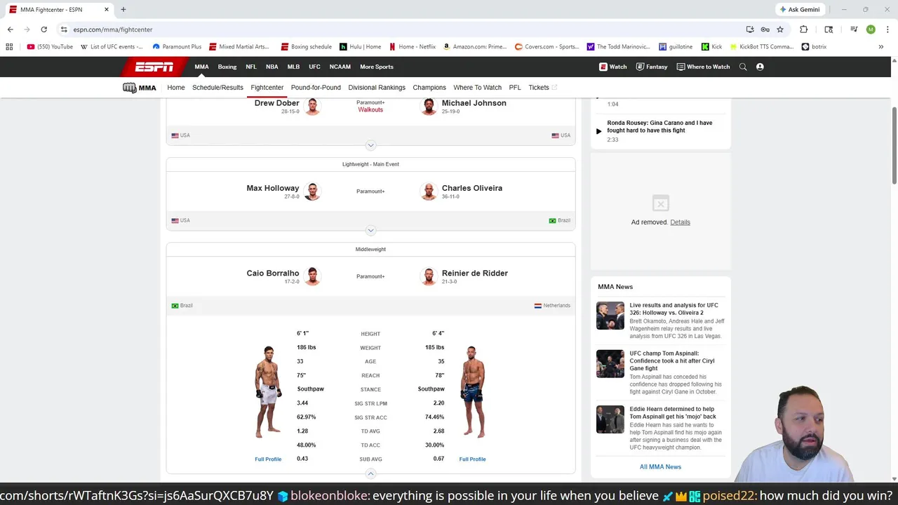Open Reinier de Ridder's Full Profile link
The image size is (898, 505).
coord(472,459)
